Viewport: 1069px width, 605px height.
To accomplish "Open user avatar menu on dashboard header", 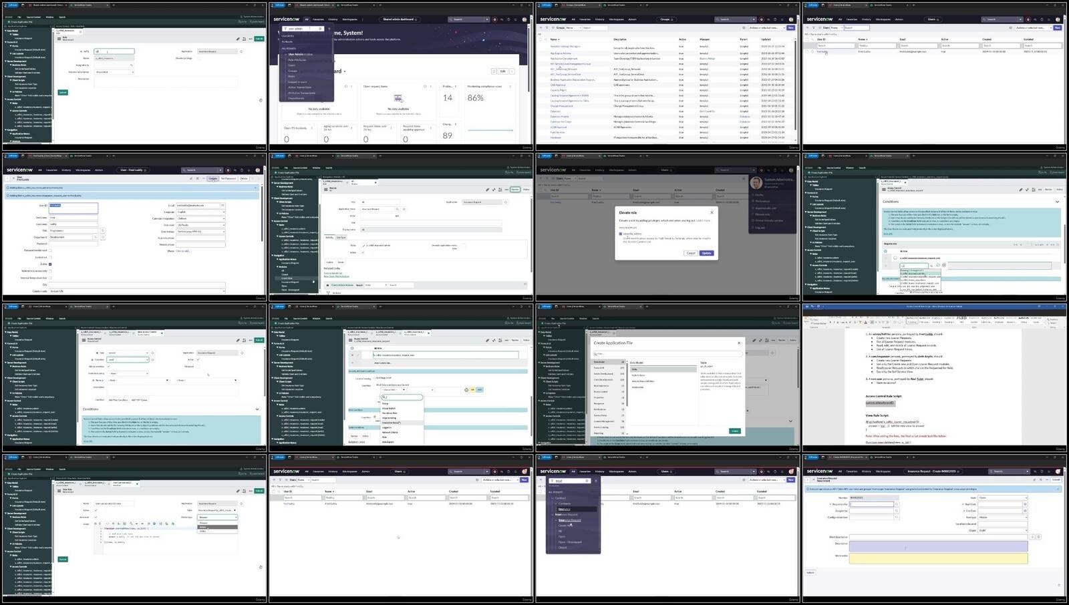I will [524, 19].
